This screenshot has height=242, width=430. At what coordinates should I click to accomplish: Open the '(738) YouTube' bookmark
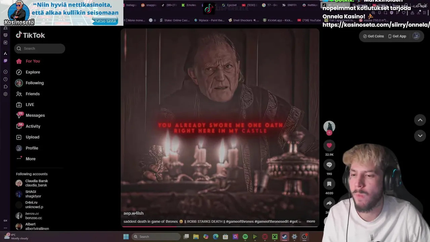[x=309, y=20]
